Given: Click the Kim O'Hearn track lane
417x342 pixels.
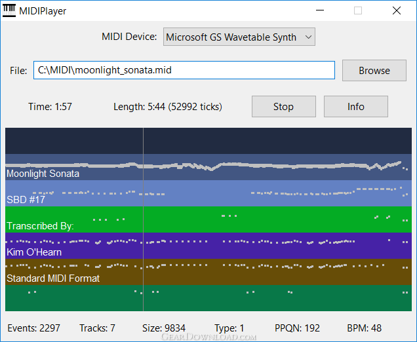Looking at the screenshot, I should click(x=208, y=246).
